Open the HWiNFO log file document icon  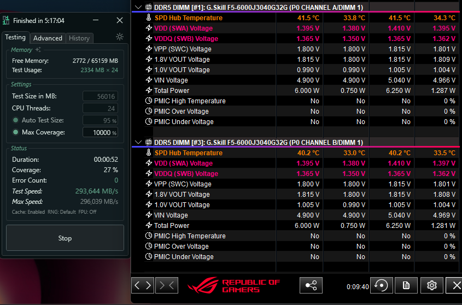(x=406, y=285)
